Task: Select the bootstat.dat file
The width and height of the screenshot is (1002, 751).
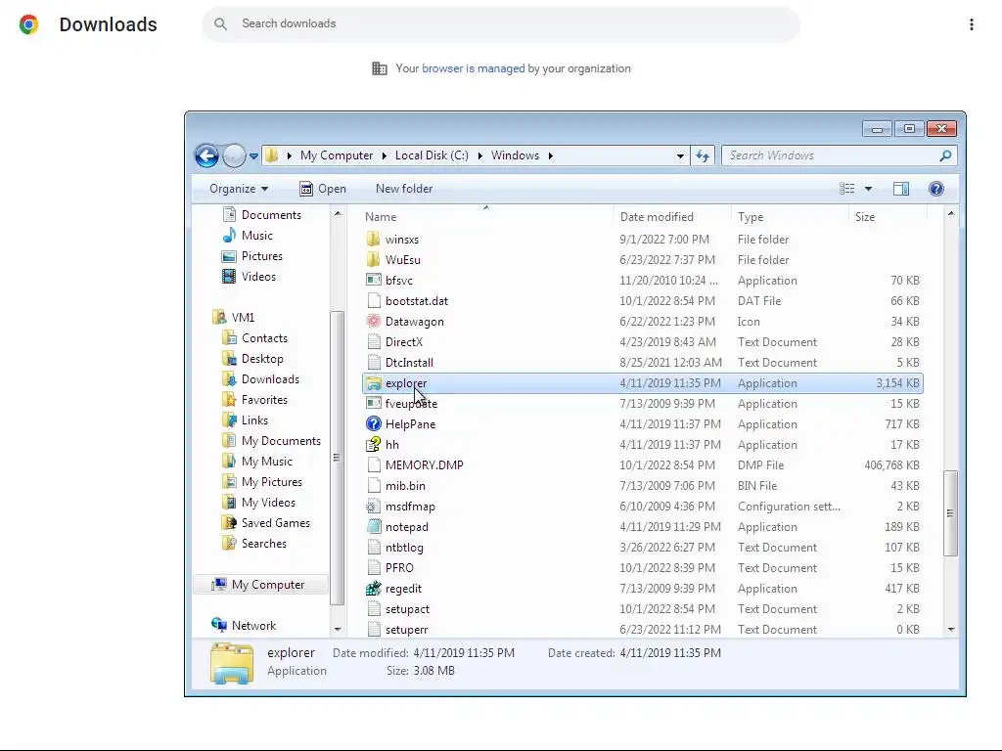Action: pyautogui.click(x=417, y=301)
